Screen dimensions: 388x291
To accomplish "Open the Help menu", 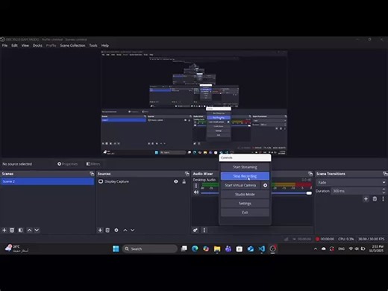I will (x=105, y=46).
